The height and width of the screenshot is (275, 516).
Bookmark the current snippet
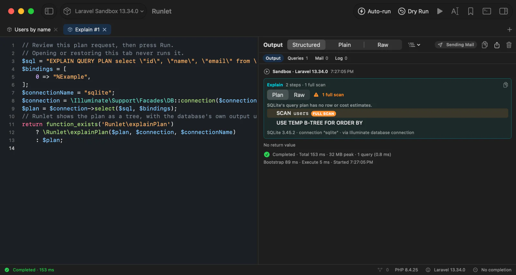471,11
